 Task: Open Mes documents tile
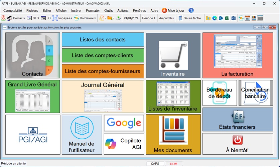173,134
